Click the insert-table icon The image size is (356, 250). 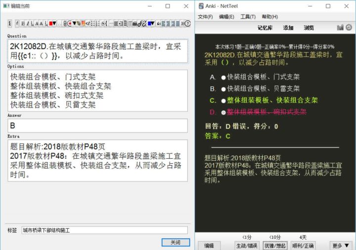pos(130,24)
